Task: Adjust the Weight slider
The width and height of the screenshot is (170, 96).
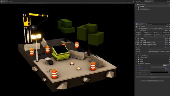Action: 156,48
